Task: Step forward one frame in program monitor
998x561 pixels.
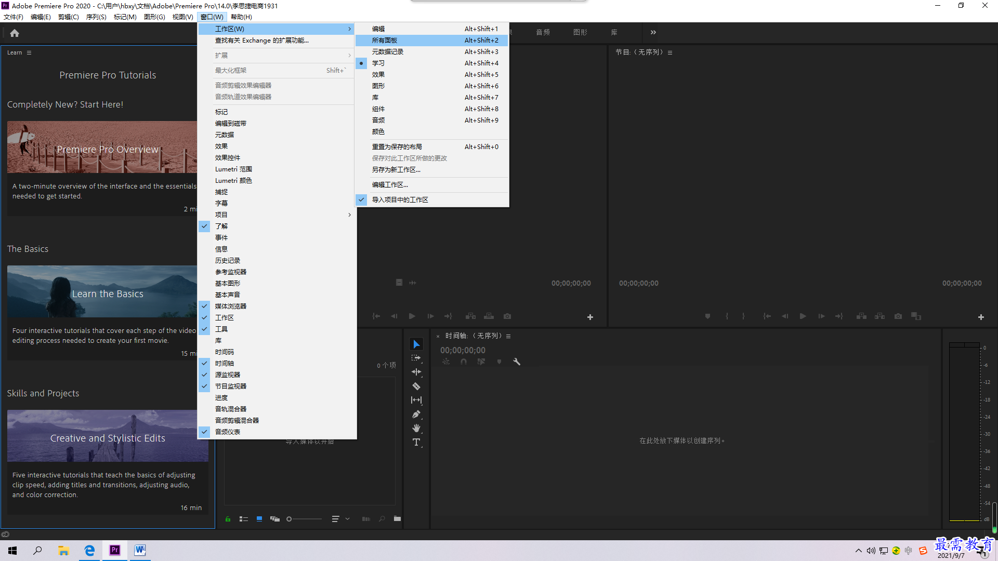Action: coord(821,316)
